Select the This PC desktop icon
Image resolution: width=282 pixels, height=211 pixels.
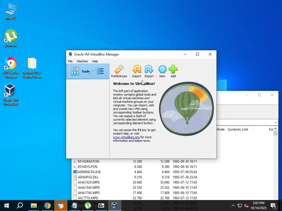11,12
